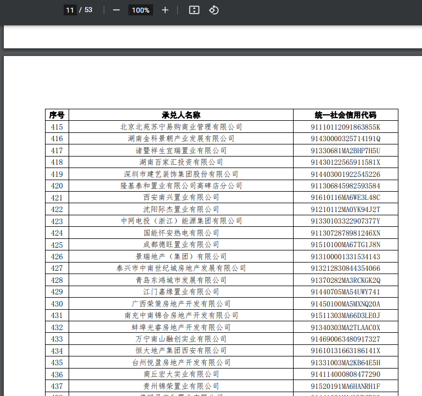Image resolution: width=422 pixels, height=396 pixels.
Task: Select credit code 91130728789812​46XN
Action: pos(346,233)
